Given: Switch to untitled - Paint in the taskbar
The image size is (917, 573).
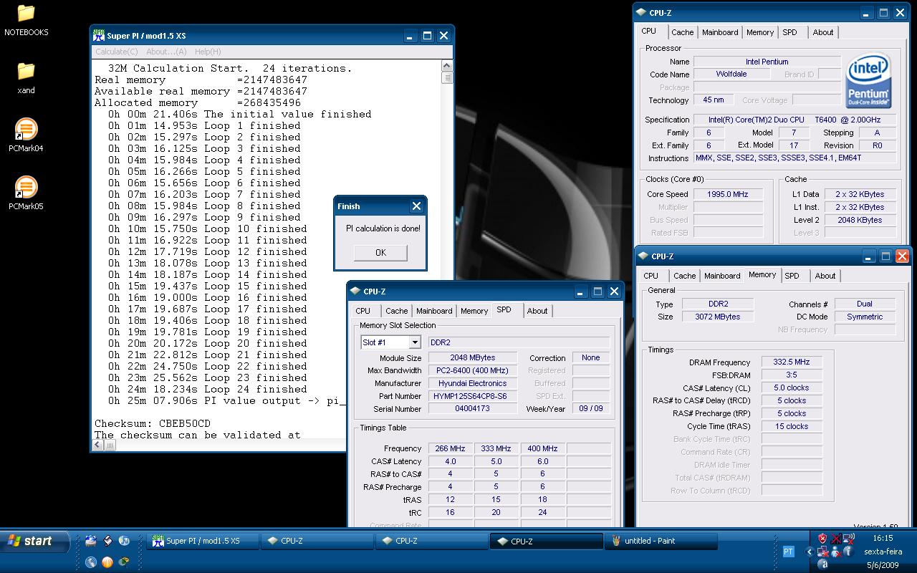Looking at the screenshot, I should click(x=661, y=541).
